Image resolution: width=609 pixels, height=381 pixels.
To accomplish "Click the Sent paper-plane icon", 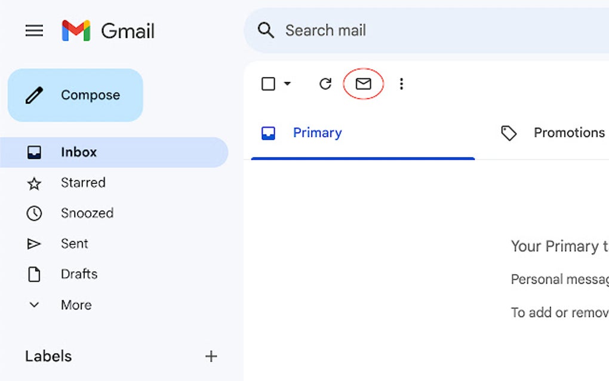I will 34,244.
